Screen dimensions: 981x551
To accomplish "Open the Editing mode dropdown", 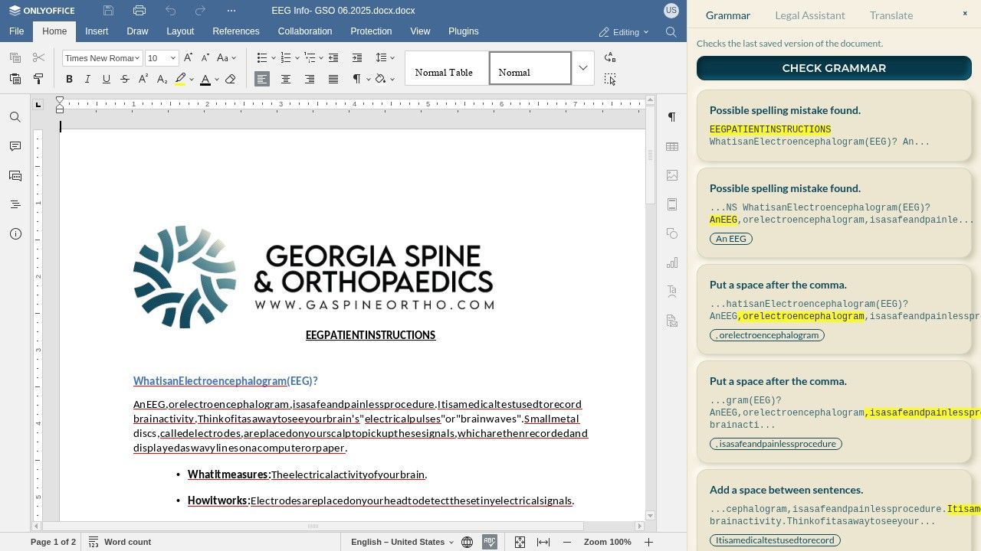I will coord(624,32).
